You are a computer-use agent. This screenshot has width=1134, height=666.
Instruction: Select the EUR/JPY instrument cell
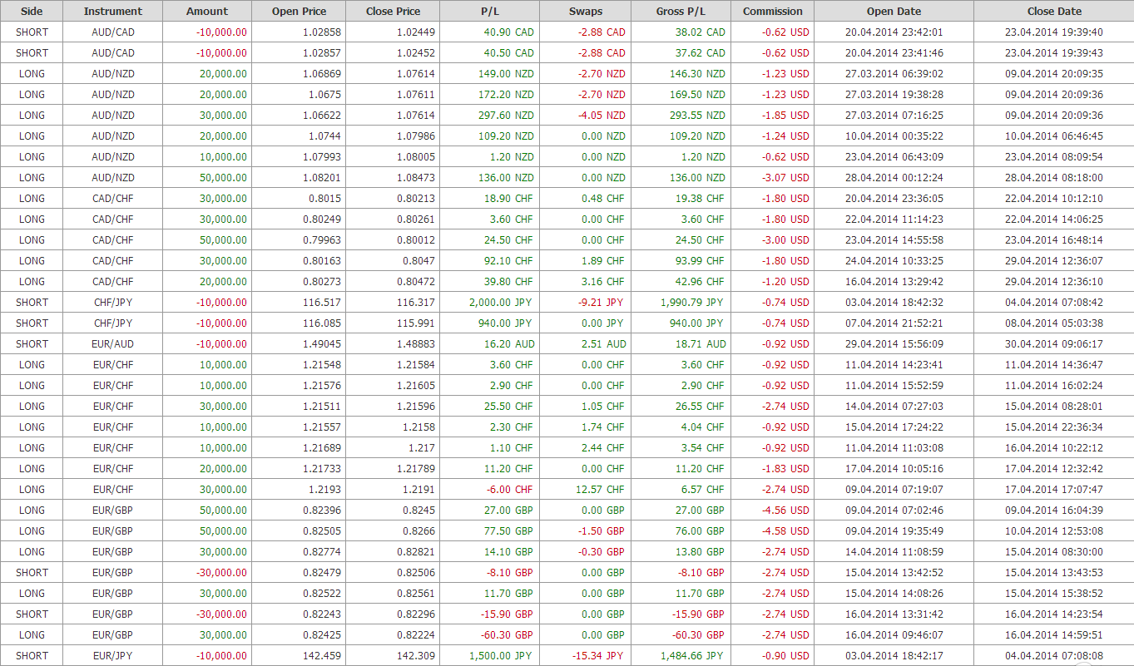pos(113,655)
